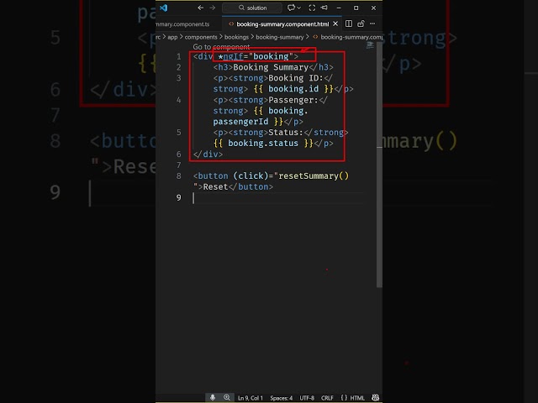The height and width of the screenshot is (403, 538).
Task: Click 'passengerId' text in the code
Action: 240,121
